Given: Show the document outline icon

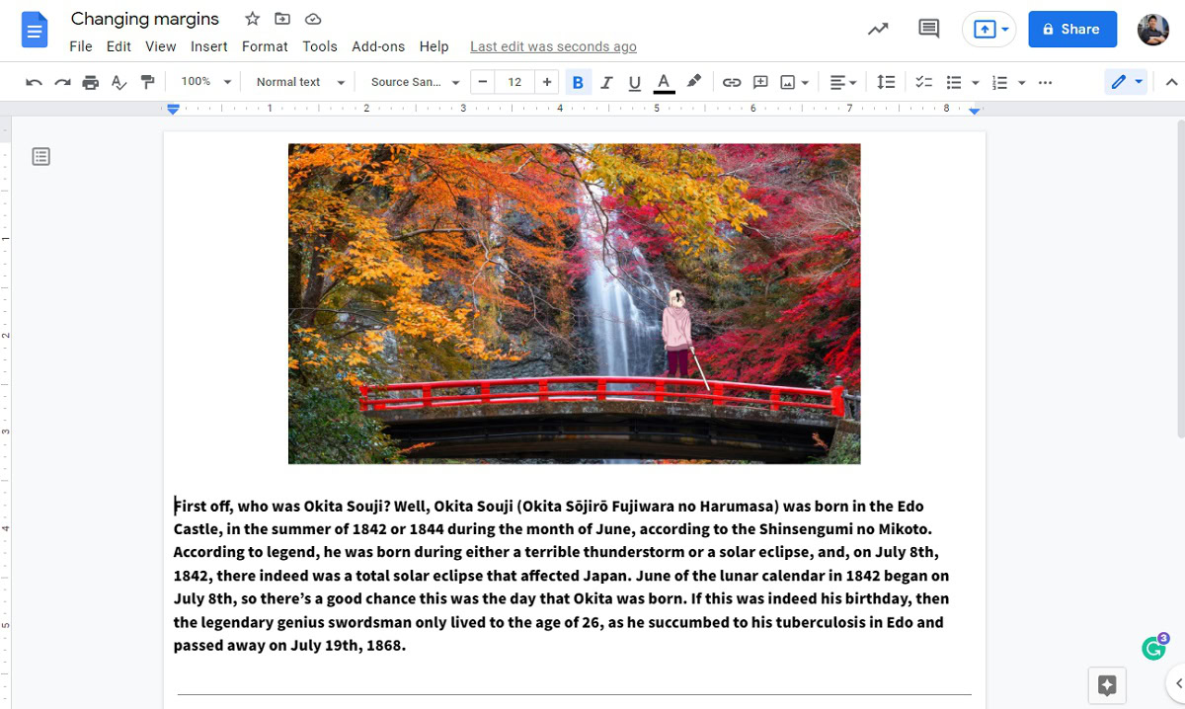Looking at the screenshot, I should click(x=40, y=156).
